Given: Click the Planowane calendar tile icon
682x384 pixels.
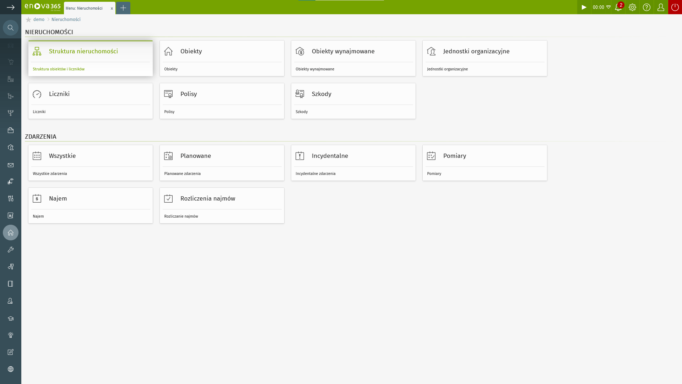Looking at the screenshot, I should (168, 156).
